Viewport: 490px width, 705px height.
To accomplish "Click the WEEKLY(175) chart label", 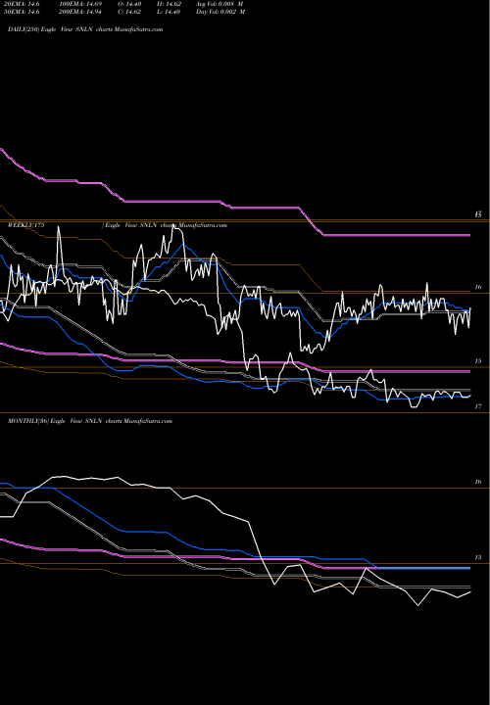I will pos(118,225).
